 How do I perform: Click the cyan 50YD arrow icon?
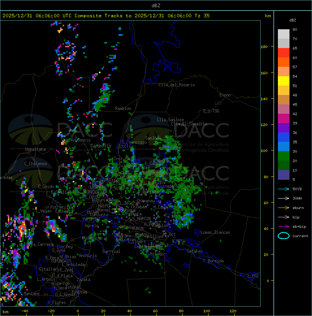[283, 189]
